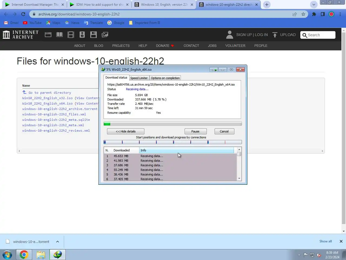Collapse with the Hide details button

(x=126, y=131)
